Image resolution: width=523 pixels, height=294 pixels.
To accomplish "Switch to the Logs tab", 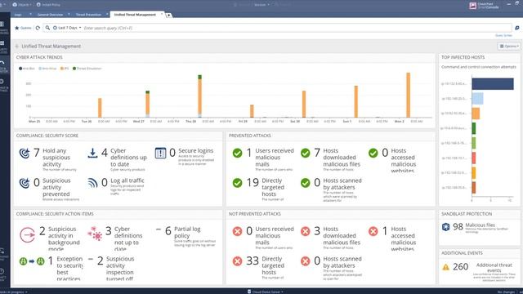I will click(18, 15).
